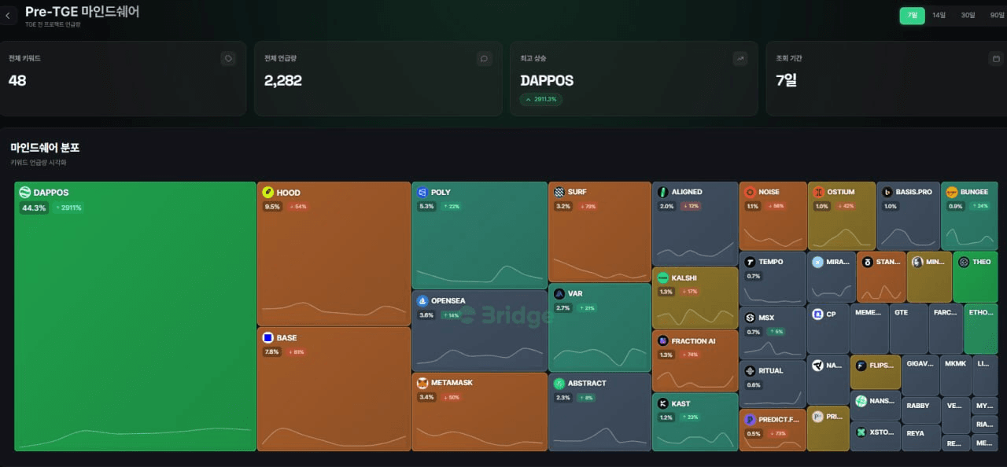Viewport: 1007px width, 467px height.
Task: Open the GIGAV... tile
Action: coord(920,376)
